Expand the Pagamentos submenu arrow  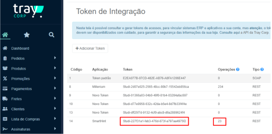(55, 88)
